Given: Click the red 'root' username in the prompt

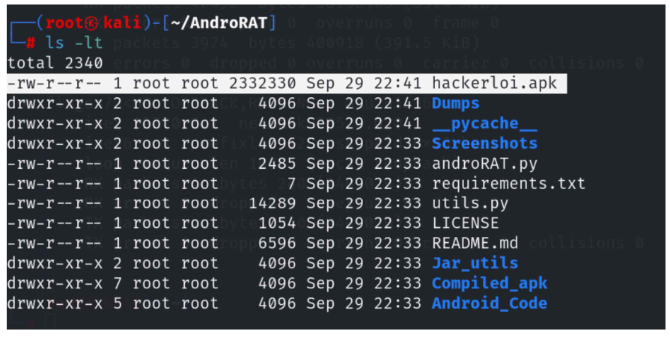Looking at the screenshot, I should pos(64,22).
